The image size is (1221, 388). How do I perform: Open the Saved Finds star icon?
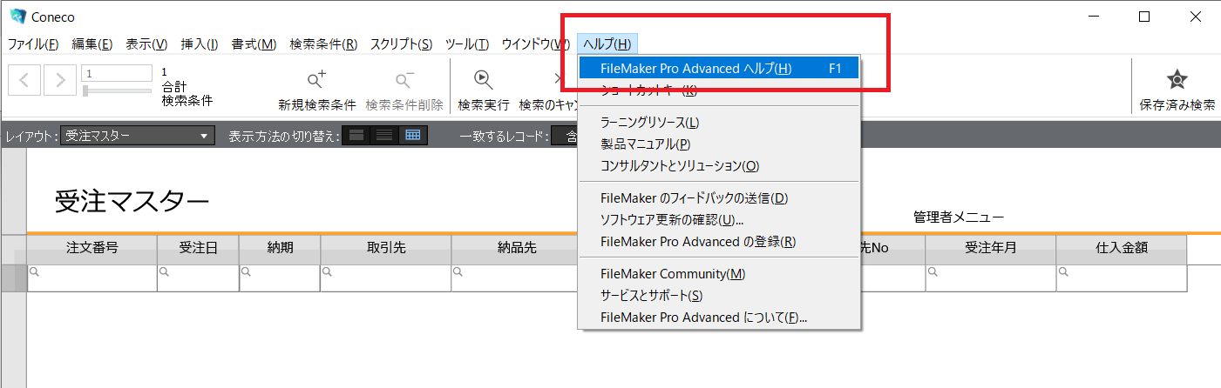pyautogui.click(x=1177, y=80)
